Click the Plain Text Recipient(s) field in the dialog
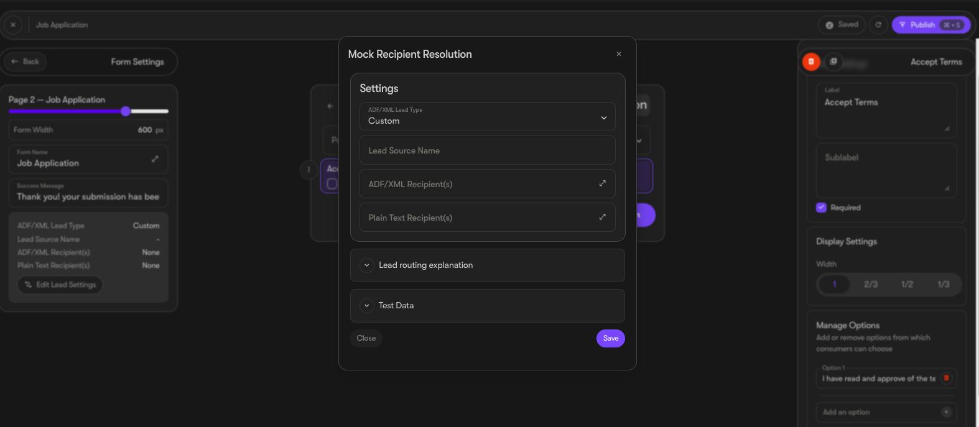 click(x=488, y=218)
